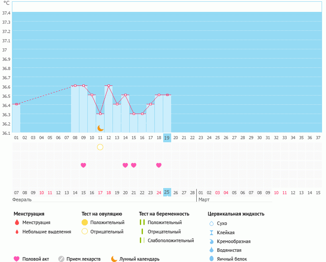Image resolution: width=326 pixels, height=262 pixels.
Task: Click the heart icon on cycle day 15
Action: coord(134,165)
